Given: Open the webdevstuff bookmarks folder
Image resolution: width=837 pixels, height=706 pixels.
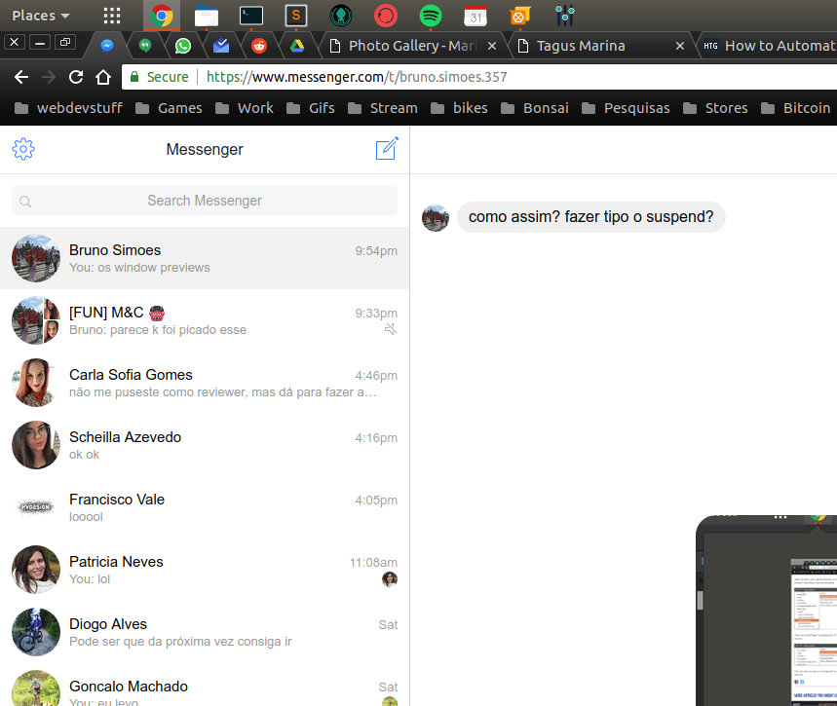Looking at the screenshot, I should pyautogui.click(x=68, y=108).
